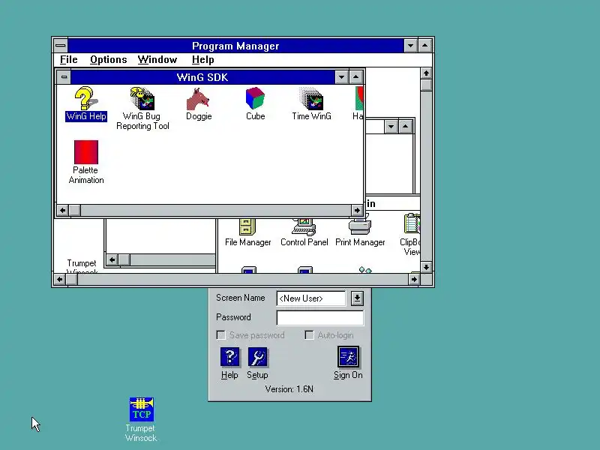This screenshot has width=600, height=450.
Task: Open the WinG SDK control menu box
Action: pyautogui.click(x=64, y=77)
